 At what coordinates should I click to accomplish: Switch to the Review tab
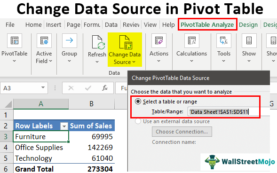pyautogui.click(x=131, y=25)
